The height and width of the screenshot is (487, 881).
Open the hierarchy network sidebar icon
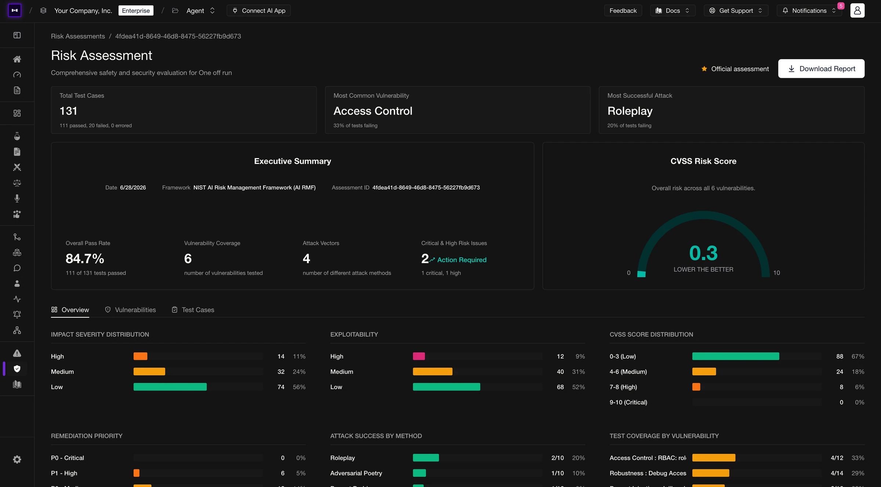tap(17, 330)
